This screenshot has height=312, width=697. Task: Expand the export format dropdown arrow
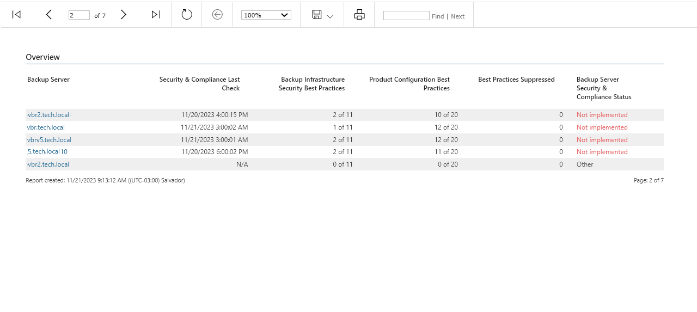330,16
